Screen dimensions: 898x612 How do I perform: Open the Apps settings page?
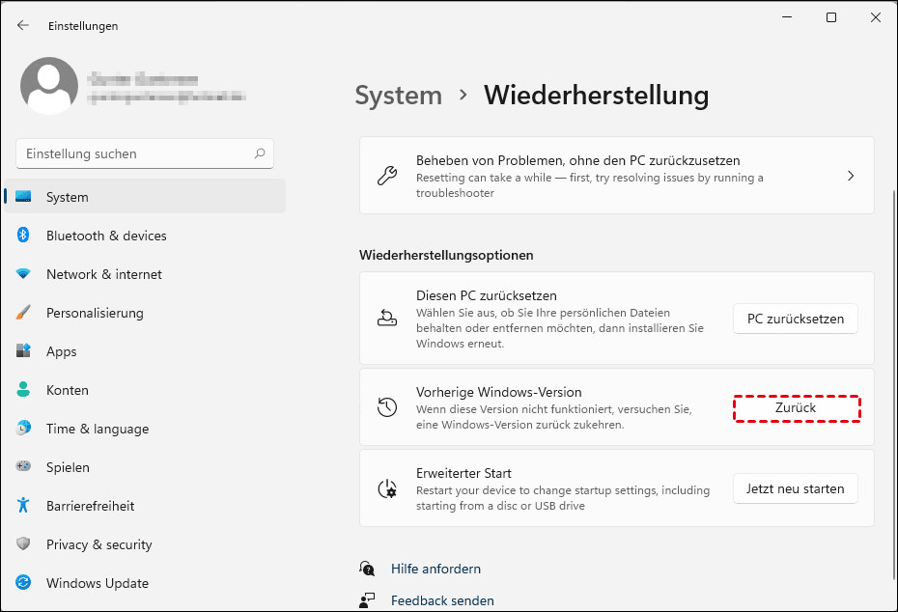(145, 351)
